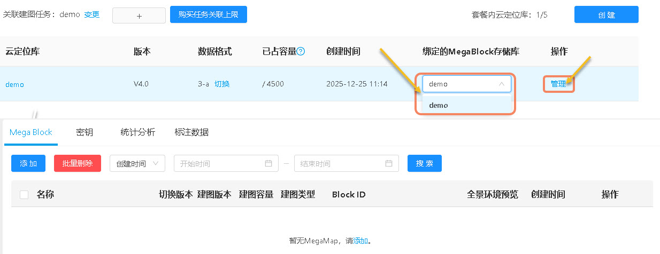Click the calendar icon in 开始时间 field
This screenshot has height=254, width=660.
268,163
